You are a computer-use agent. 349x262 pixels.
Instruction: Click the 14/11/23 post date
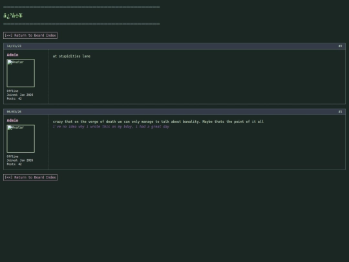coord(14,46)
